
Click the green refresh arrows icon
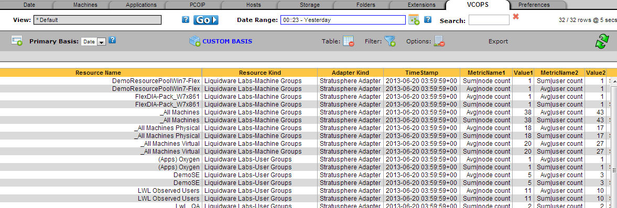pyautogui.click(x=602, y=42)
